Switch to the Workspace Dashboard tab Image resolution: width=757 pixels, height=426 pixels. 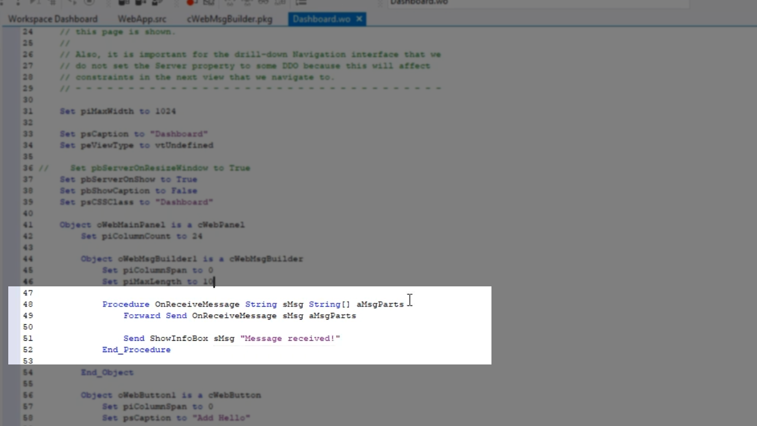(x=53, y=19)
